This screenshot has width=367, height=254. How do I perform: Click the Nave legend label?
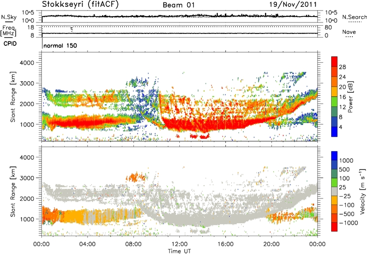point(349,32)
